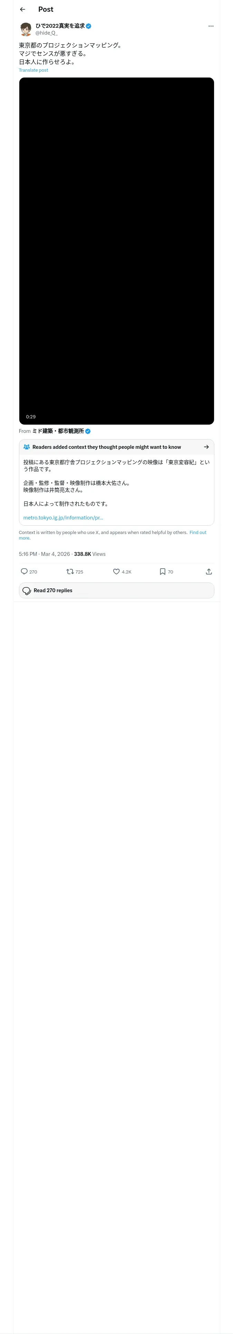
Task: Click Read 270 replies button
Action: pos(116,590)
